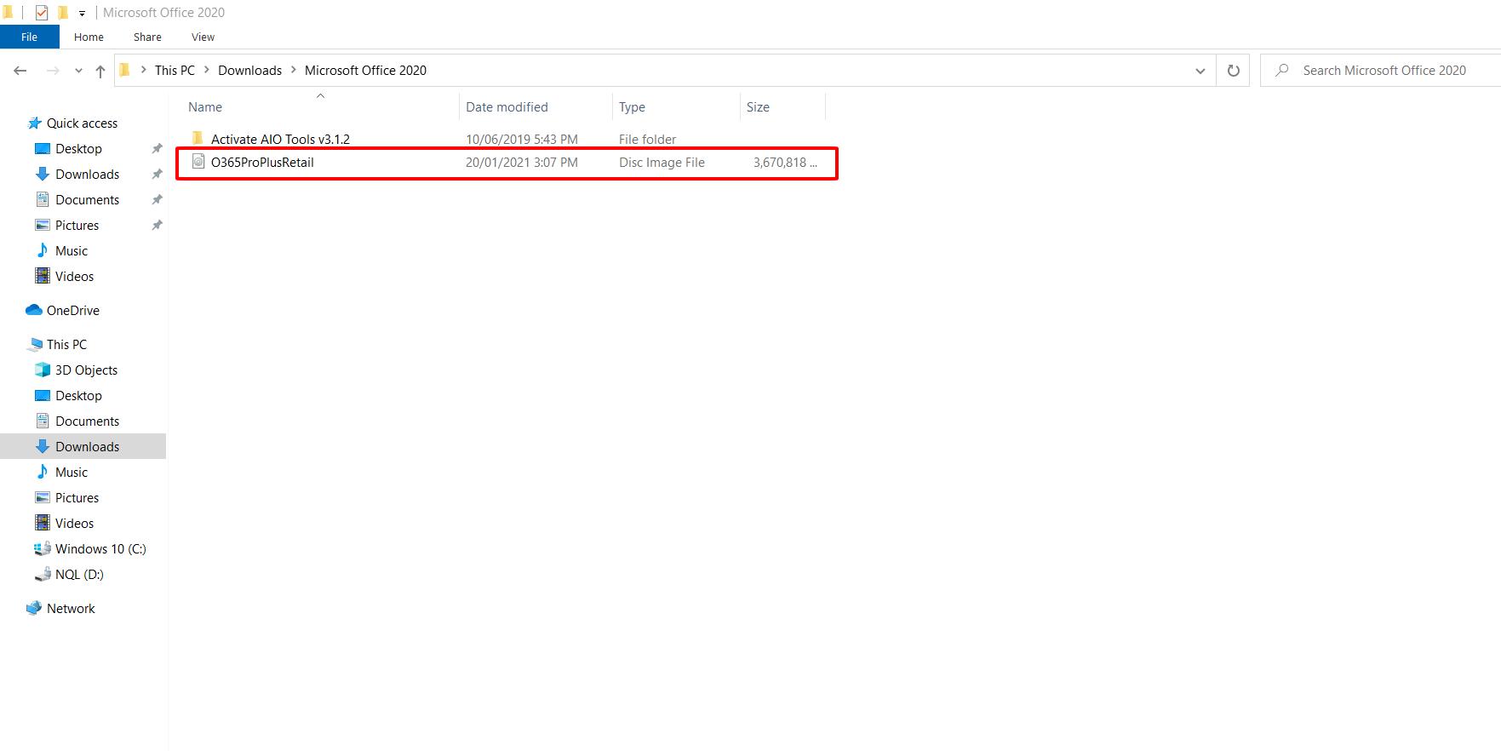
Task: Click the This PC computer icon
Action: pyautogui.click(x=34, y=345)
